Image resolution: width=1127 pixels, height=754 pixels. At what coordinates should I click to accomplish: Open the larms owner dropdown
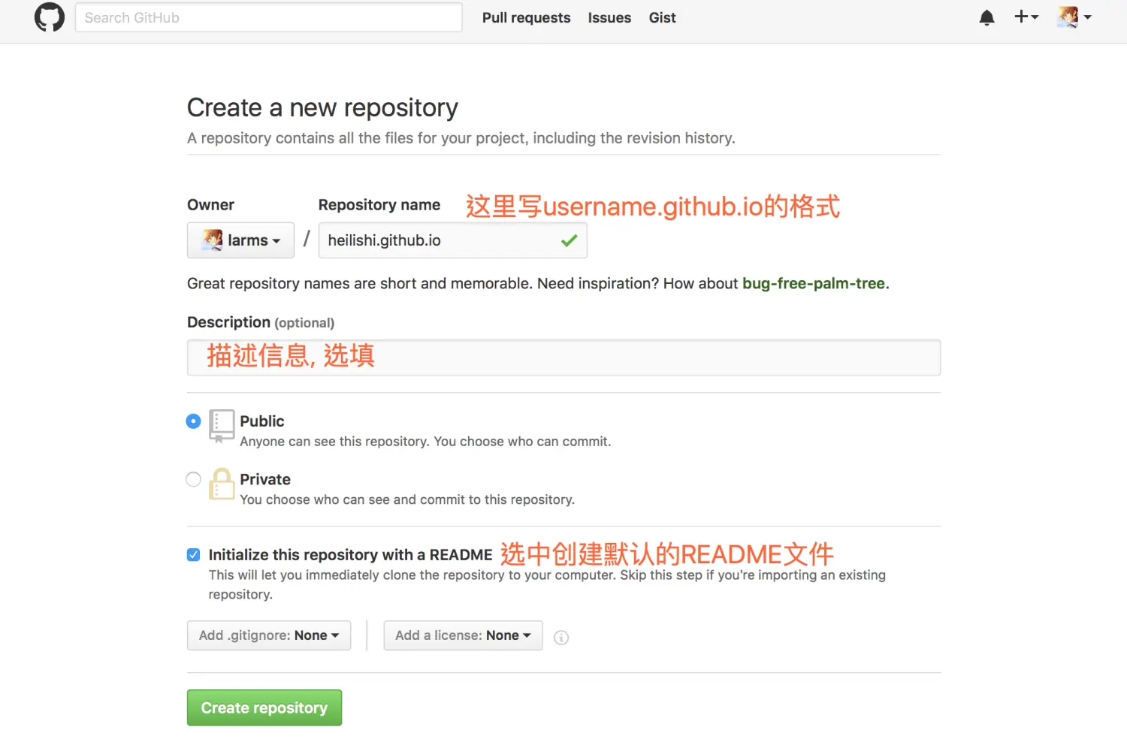[x=240, y=240]
